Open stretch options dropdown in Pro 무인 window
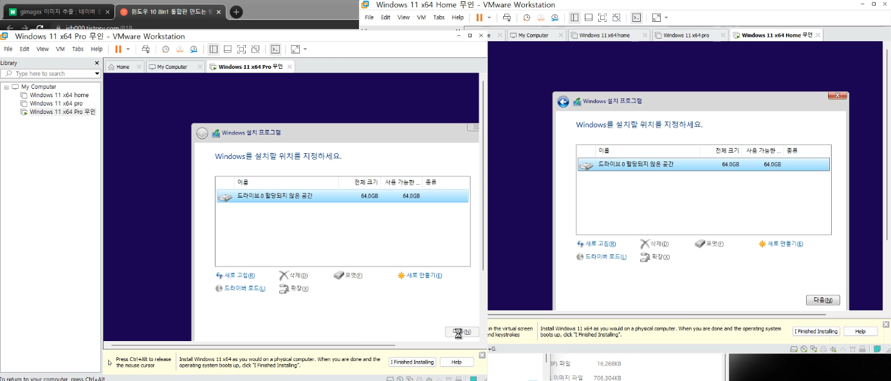 click(305, 49)
